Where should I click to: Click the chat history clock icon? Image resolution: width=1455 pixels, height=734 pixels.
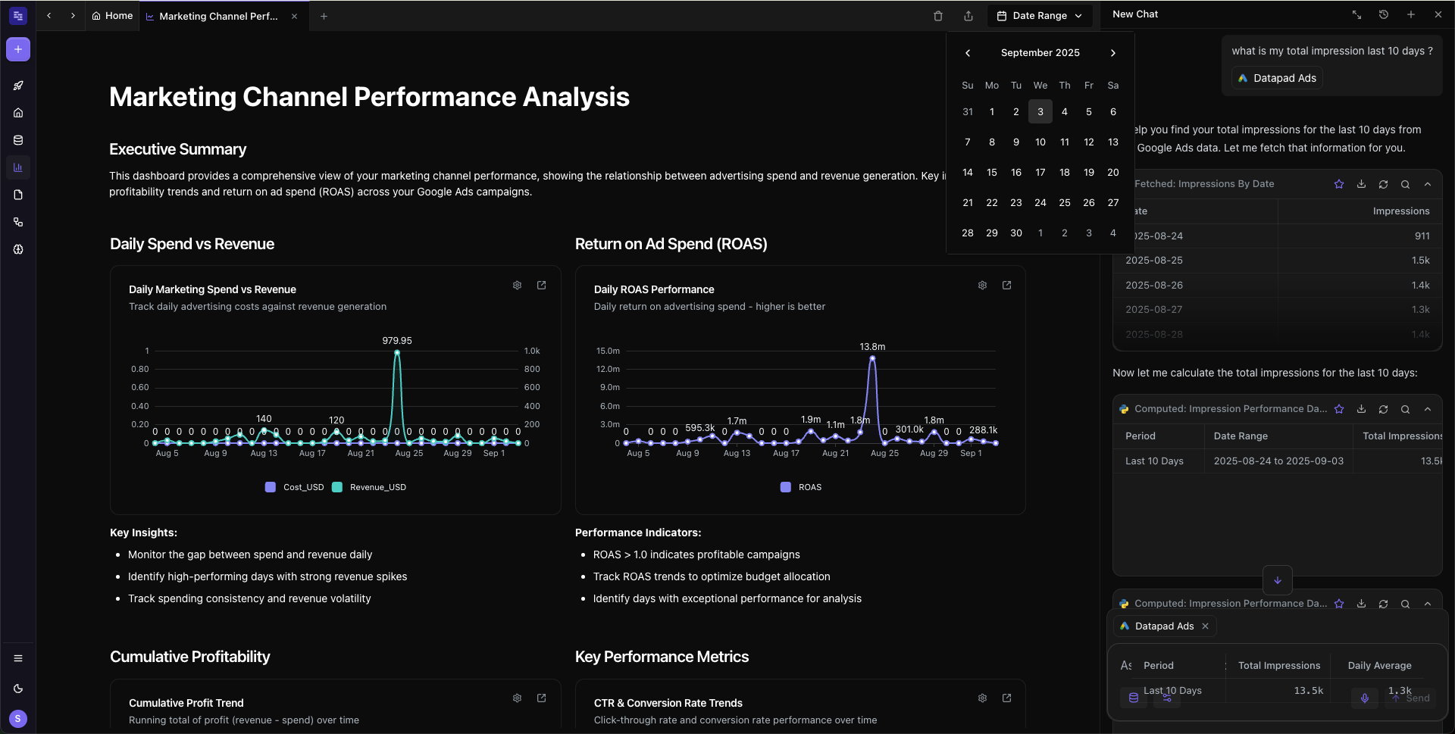1384,14
